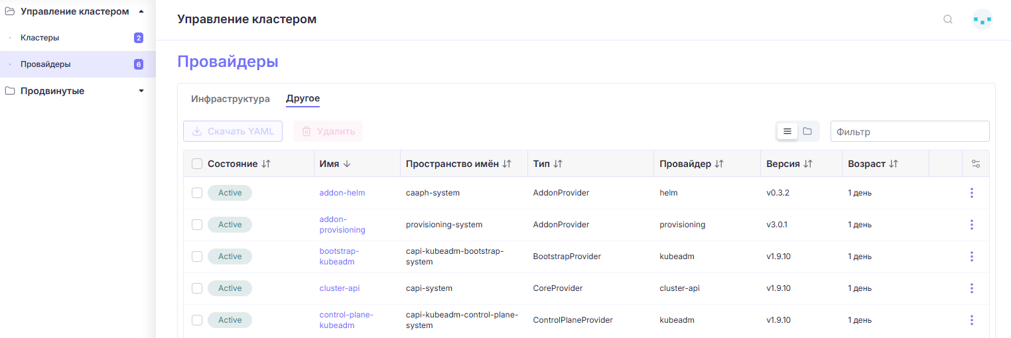The image size is (1011, 338).
Task: Click the Скачать YAML button
Action: (x=233, y=131)
